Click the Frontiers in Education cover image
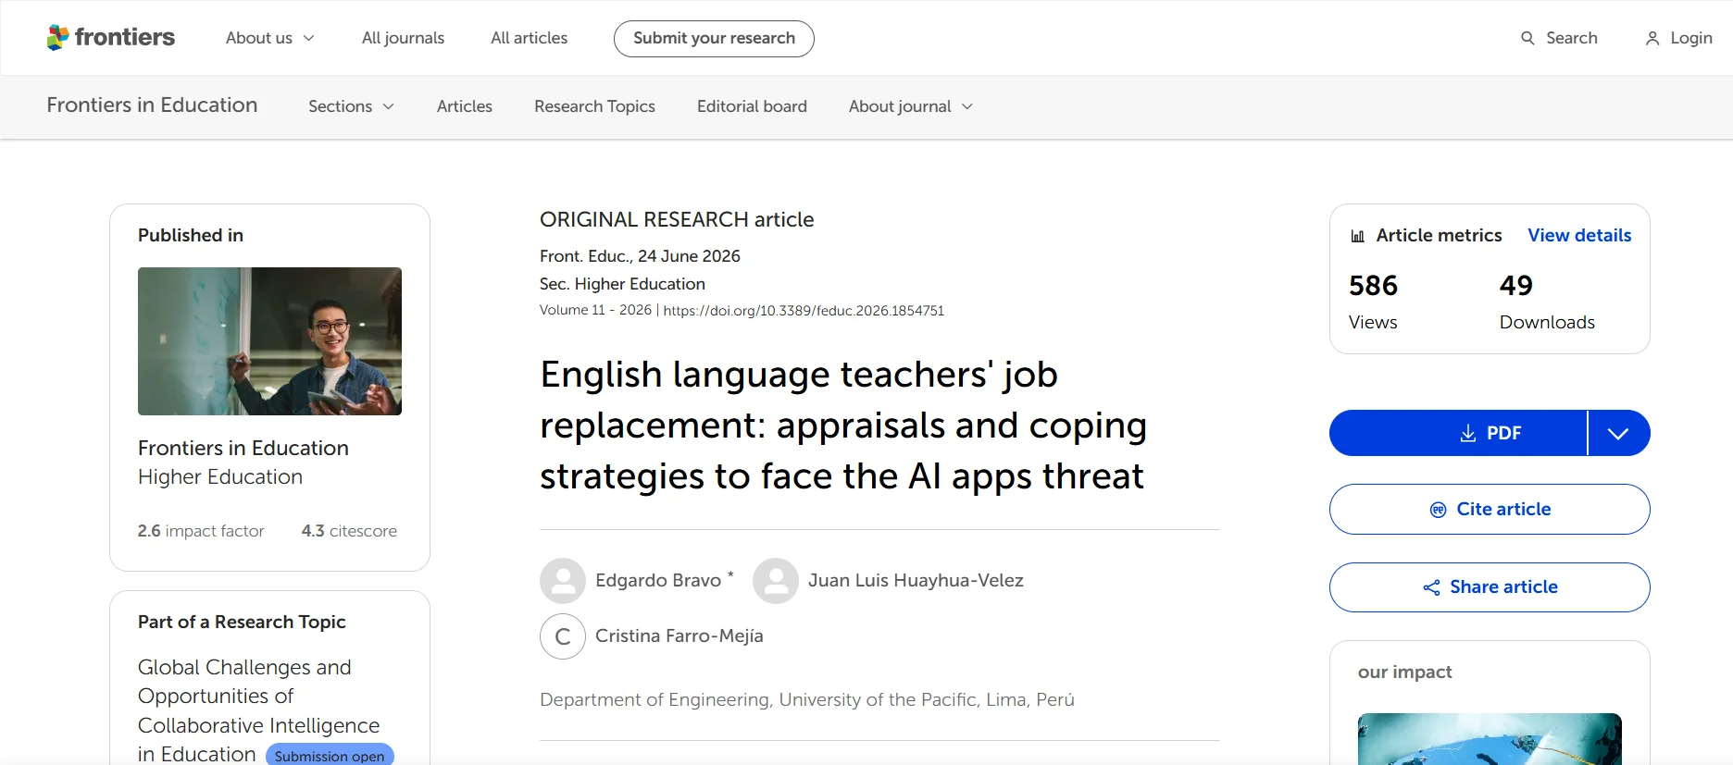Screen dimensions: 1733x765 pos(269,341)
